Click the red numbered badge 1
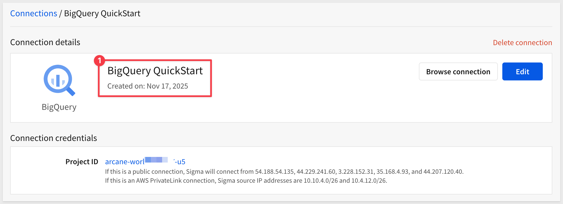 tap(99, 61)
